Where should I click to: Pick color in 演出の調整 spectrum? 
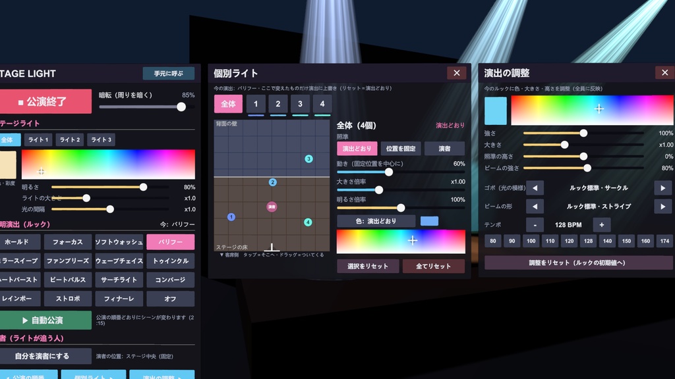pos(593,111)
